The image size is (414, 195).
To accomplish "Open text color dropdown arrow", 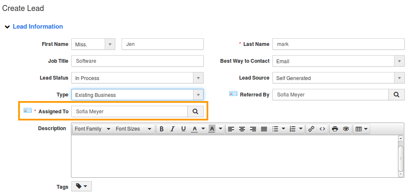I will click(203, 129).
